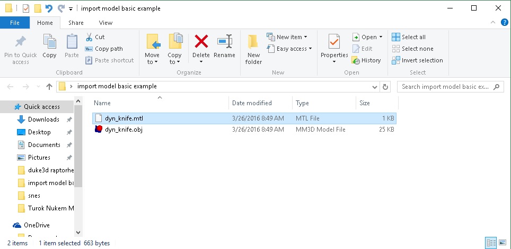The height and width of the screenshot is (249, 511).
Task: Select the dyn_knife.obj file
Action: tap(124, 130)
